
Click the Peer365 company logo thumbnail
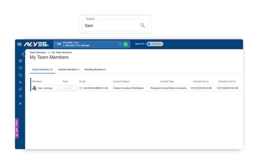[58, 44]
